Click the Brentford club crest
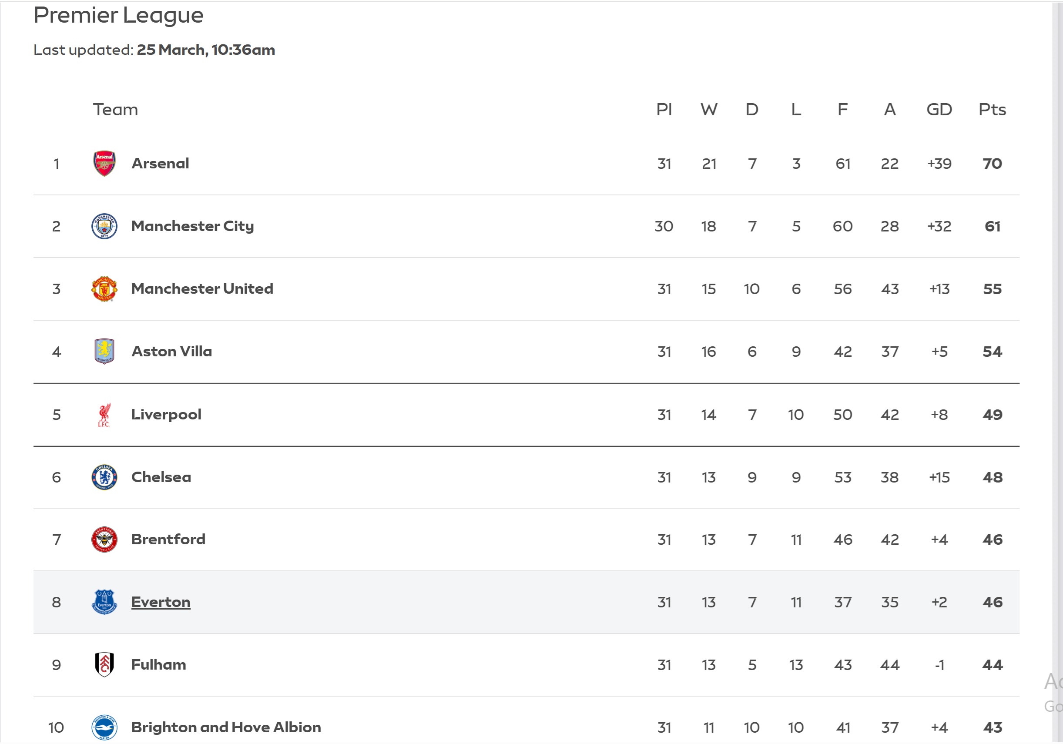 pos(104,539)
